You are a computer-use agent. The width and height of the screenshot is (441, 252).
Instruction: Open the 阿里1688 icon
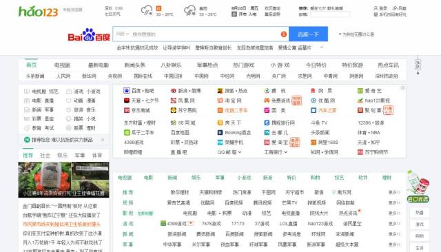pyautogui.click(x=314, y=143)
